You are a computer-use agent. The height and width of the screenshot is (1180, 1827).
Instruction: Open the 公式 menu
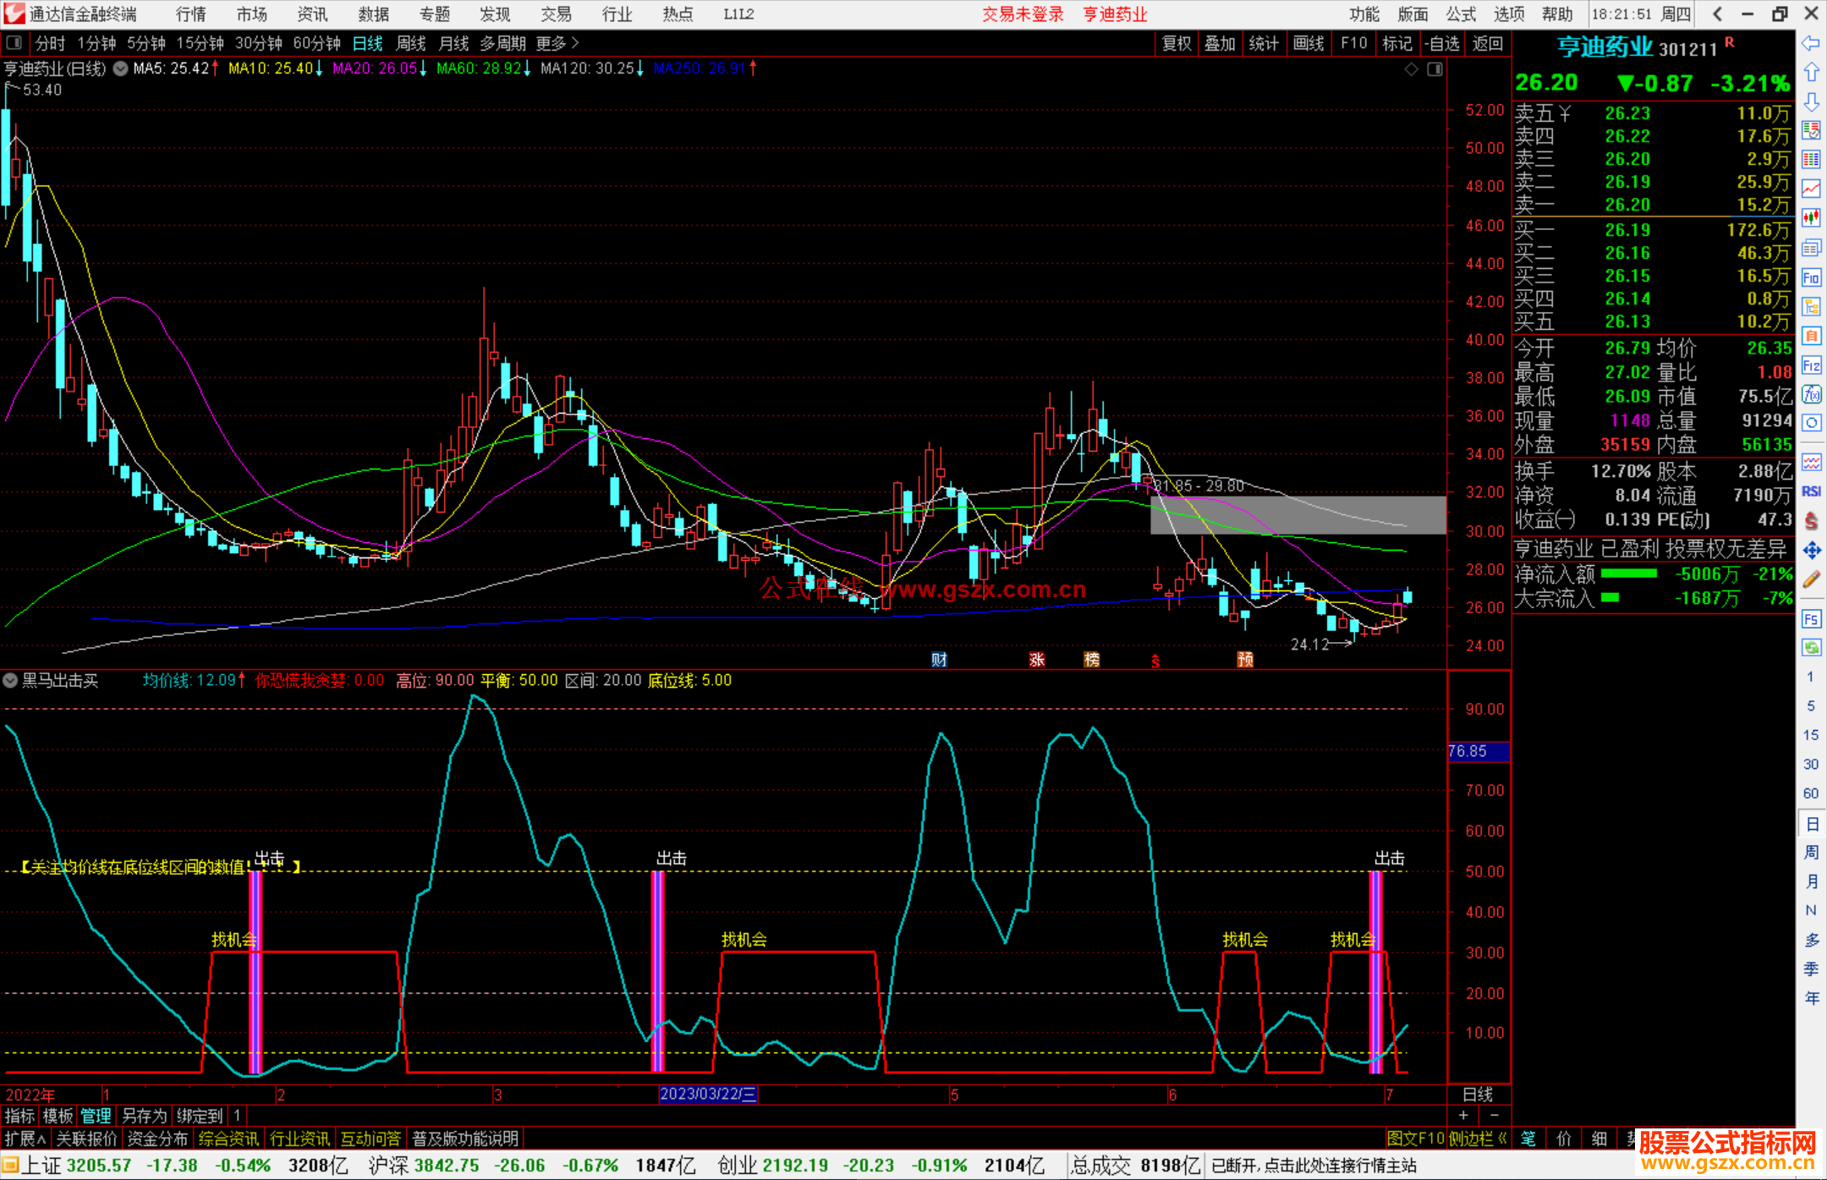1461,14
